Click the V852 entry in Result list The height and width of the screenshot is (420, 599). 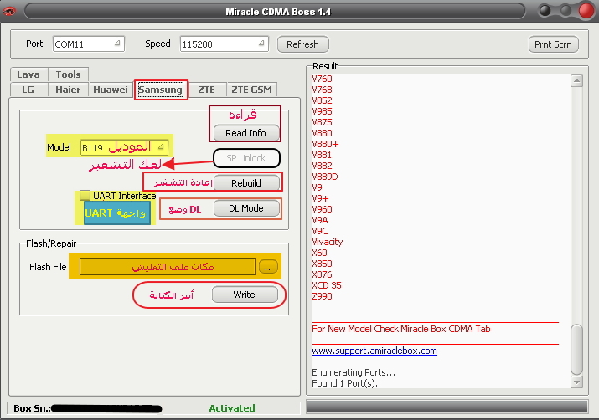point(322,100)
